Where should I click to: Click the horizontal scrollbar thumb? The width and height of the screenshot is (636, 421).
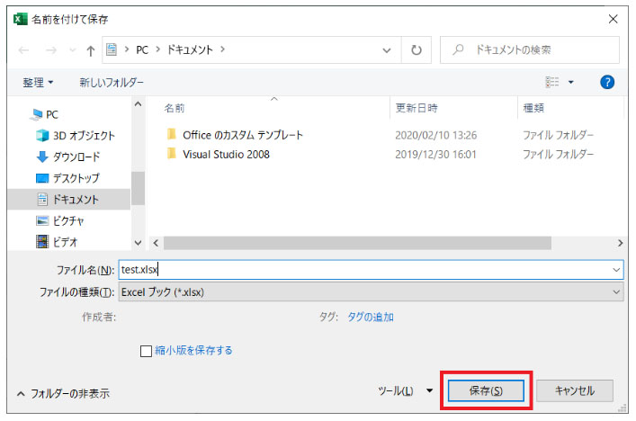click(x=357, y=243)
